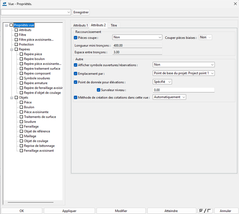Image resolution: width=239 pixels, height=214 pixels.
Task: Collapse the Propriétés vue tree root
Action: point(6,25)
